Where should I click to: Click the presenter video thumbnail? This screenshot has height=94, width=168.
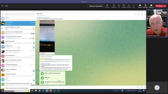[x=157, y=23]
